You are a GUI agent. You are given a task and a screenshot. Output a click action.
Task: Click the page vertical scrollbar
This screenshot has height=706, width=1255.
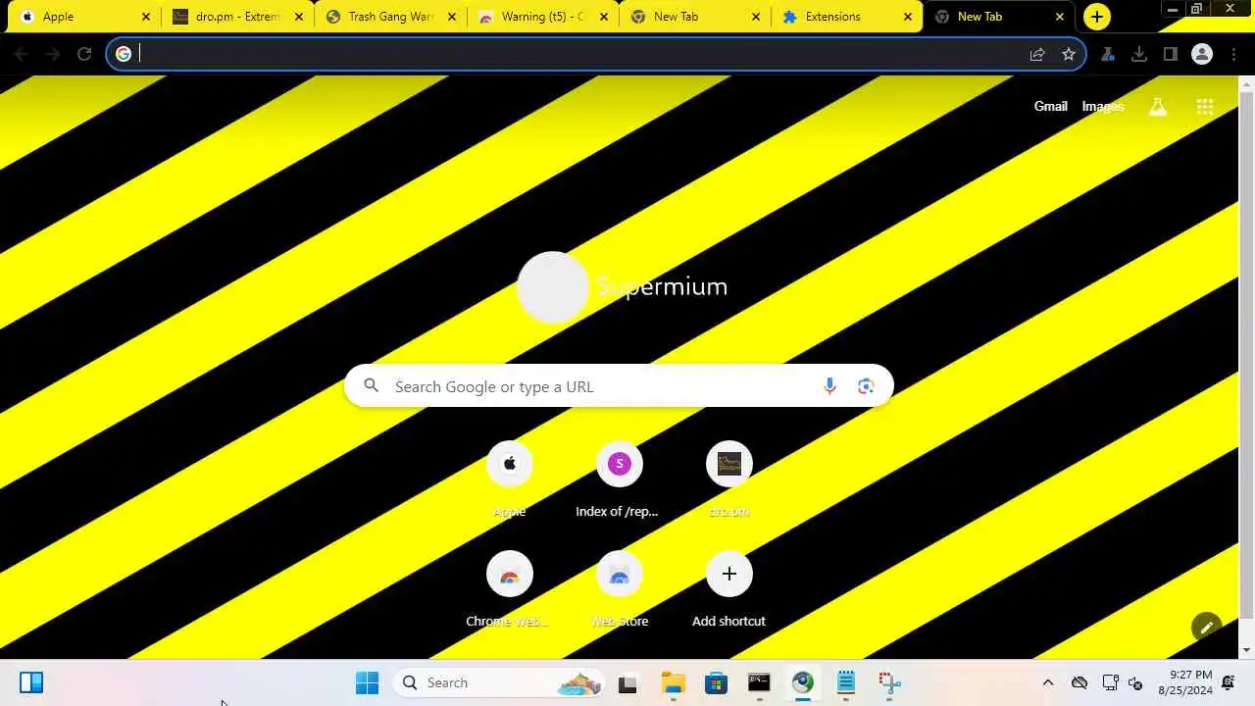[x=1246, y=353]
